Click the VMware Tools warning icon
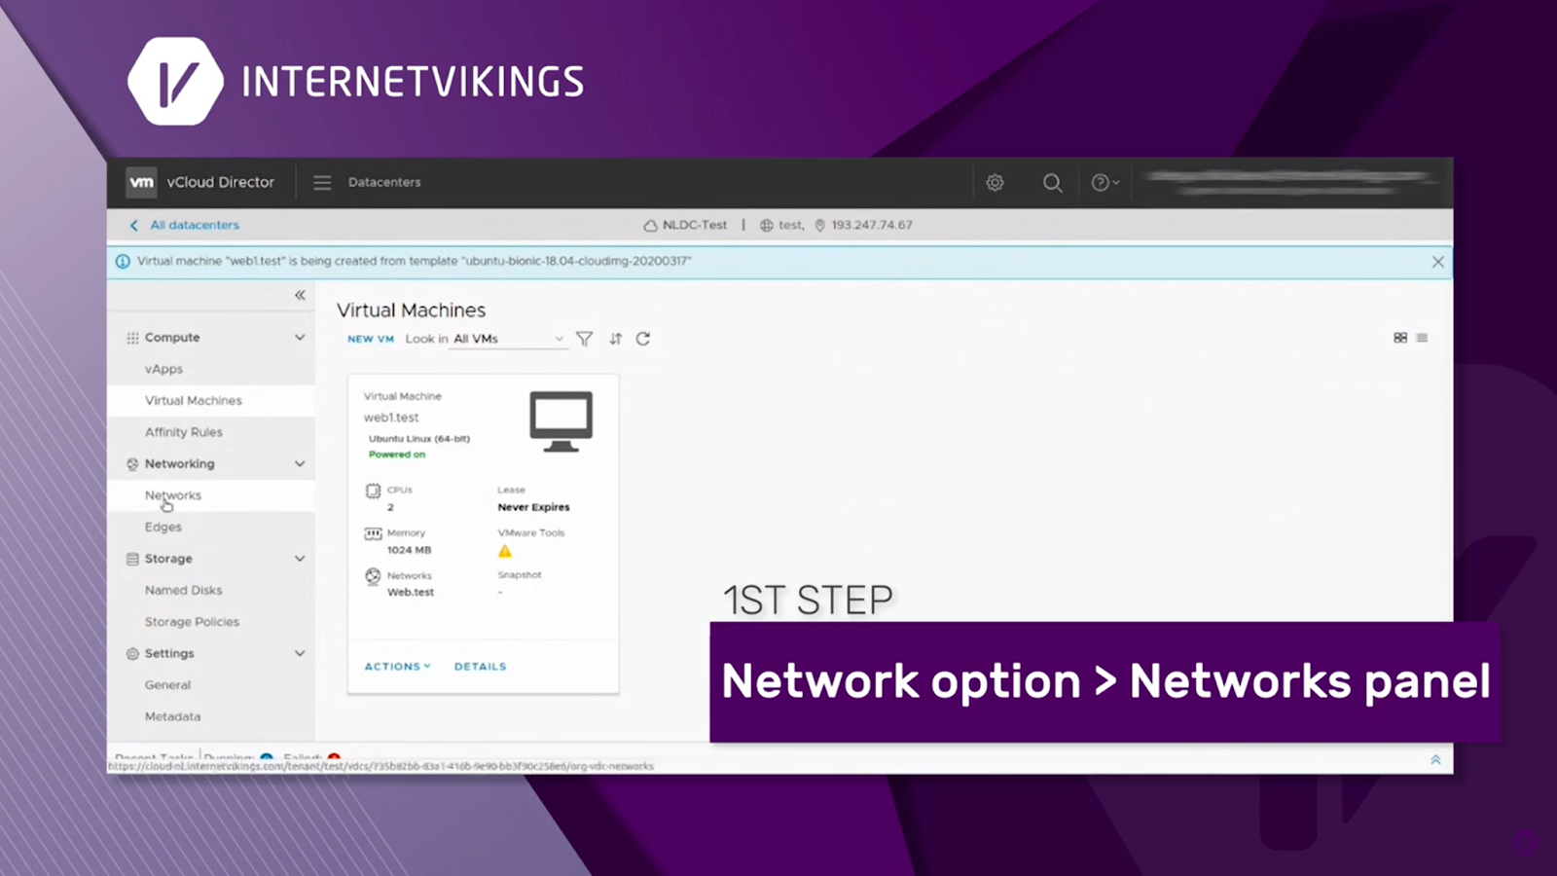Screen dimensions: 1557x876 (x=505, y=551)
